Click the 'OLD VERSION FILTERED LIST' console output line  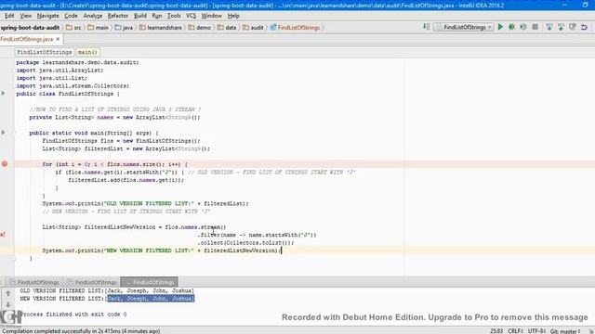[107, 290]
